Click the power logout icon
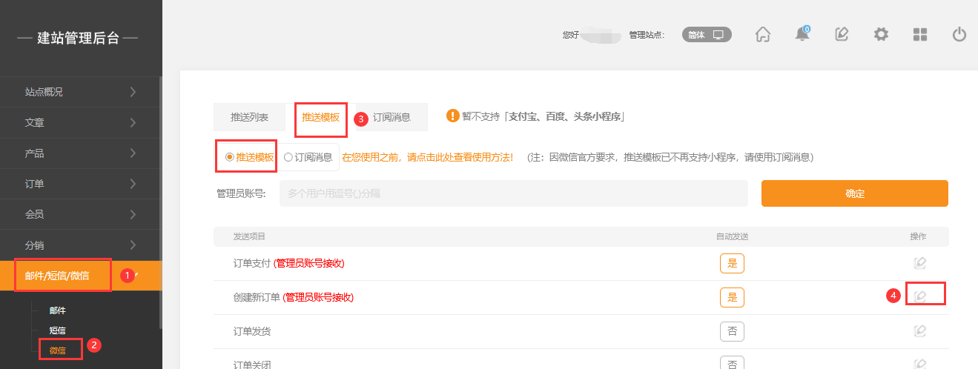Image resolution: width=978 pixels, height=369 pixels. 959,35
